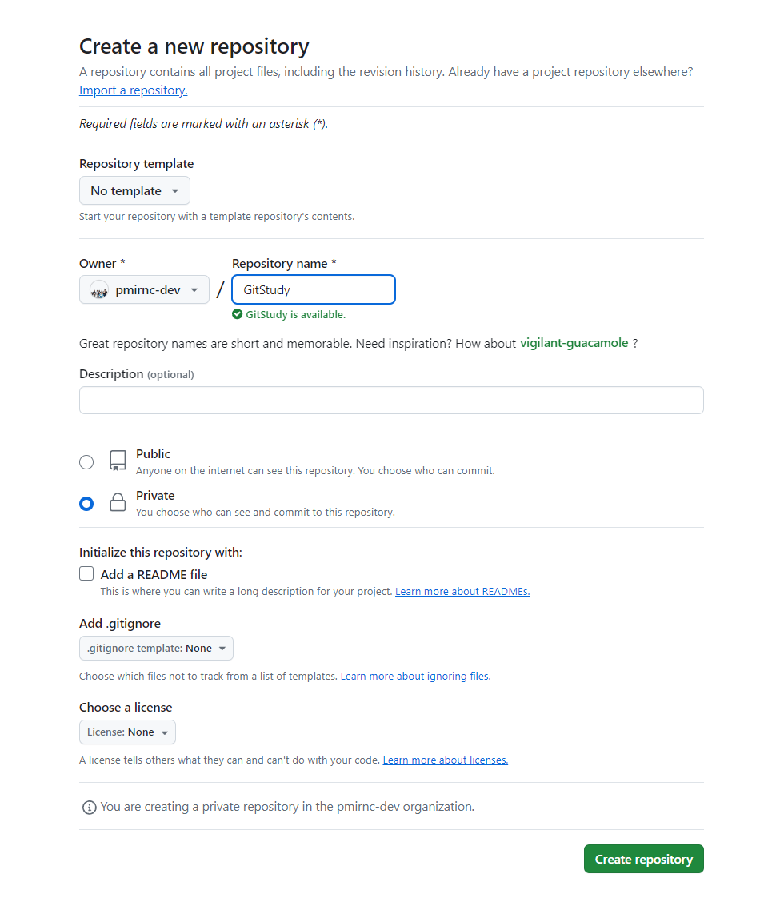Open Learn more about ignoring files link
Image resolution: width=780 pixels, height=914 pixels.
coord(416,677)
